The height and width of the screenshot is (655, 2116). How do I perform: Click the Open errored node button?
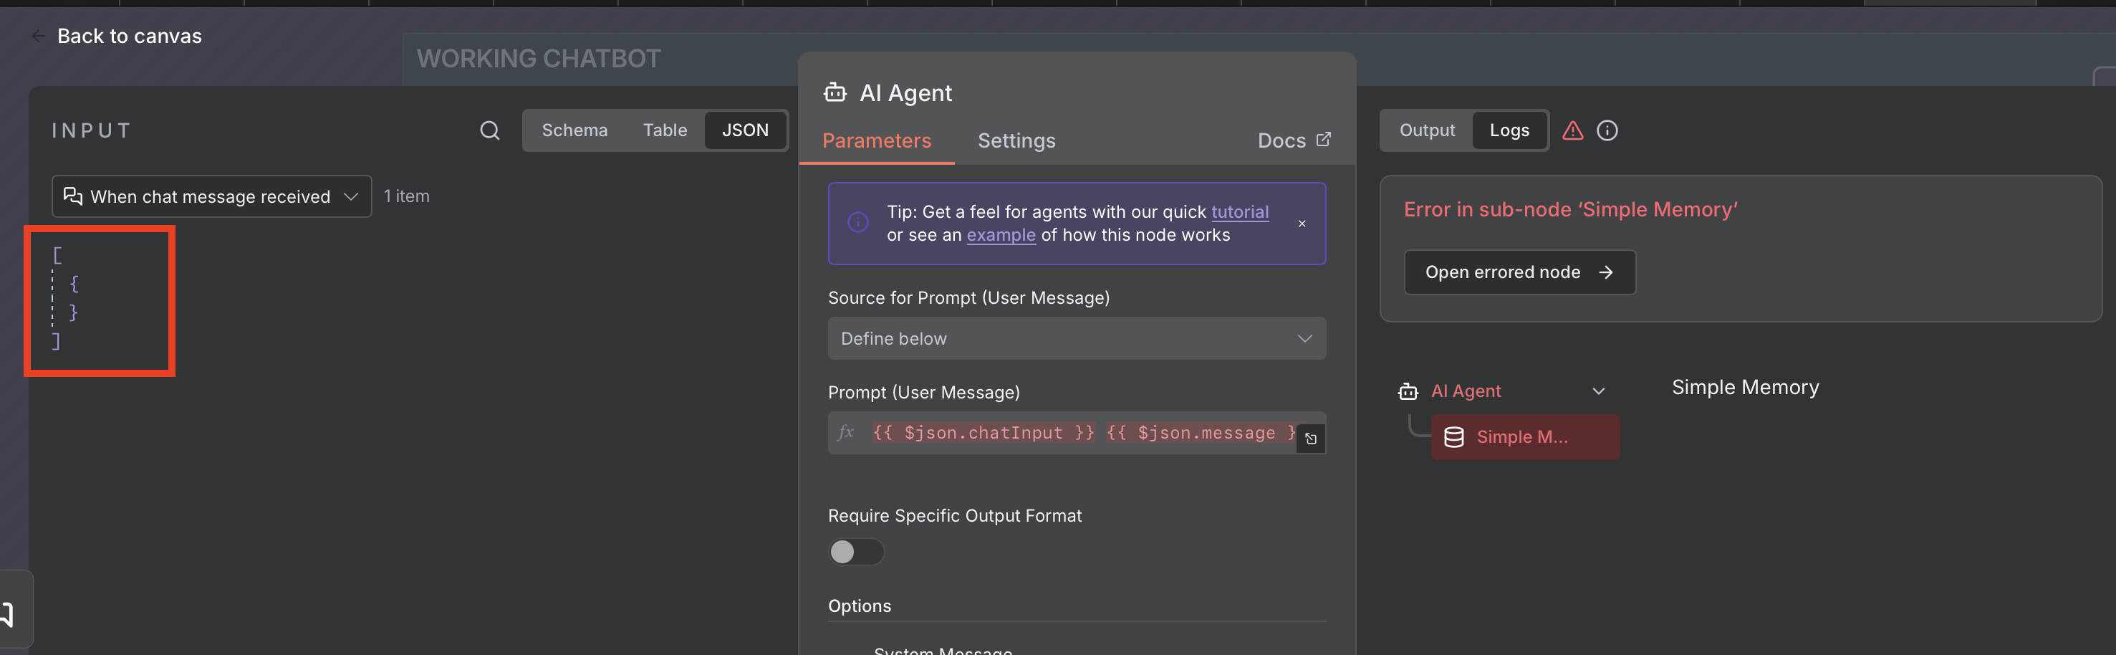(1519, 272)
